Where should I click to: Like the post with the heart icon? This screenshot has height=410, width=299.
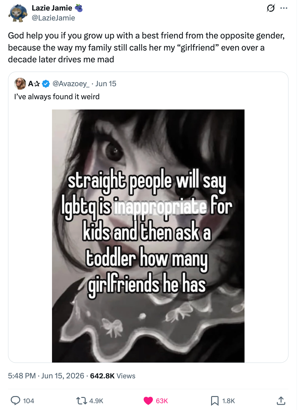(x=148, y=401)
